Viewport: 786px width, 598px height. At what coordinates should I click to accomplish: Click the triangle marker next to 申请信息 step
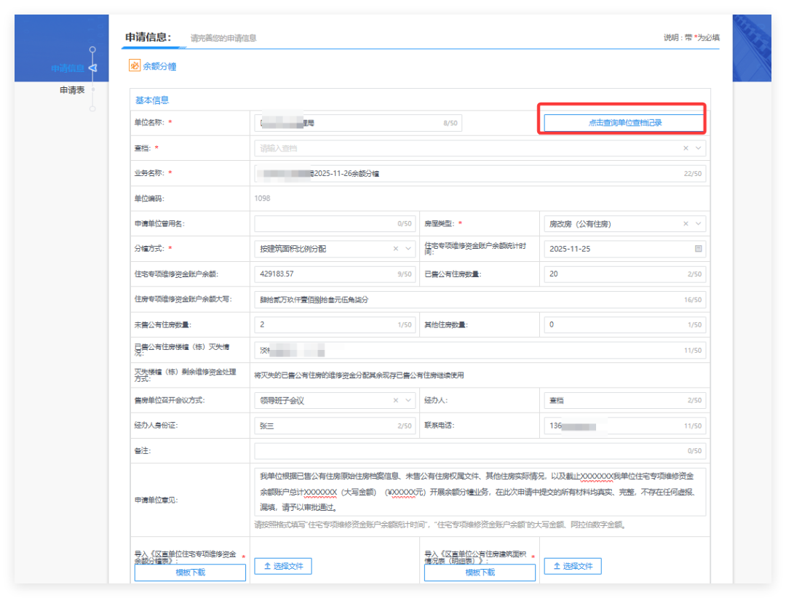click(92, 68)
